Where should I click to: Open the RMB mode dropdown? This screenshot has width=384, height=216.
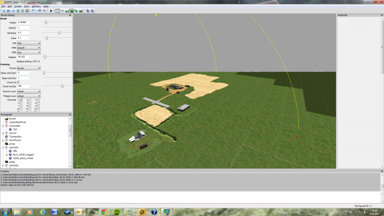click(x=29, y=52)
